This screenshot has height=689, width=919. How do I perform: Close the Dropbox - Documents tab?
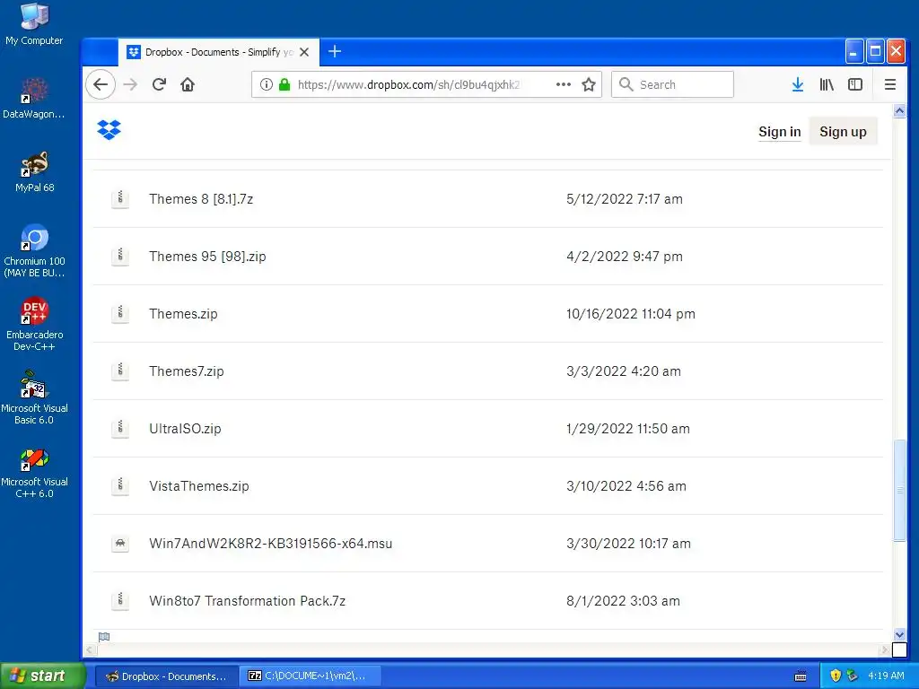[x=304, y=52]
